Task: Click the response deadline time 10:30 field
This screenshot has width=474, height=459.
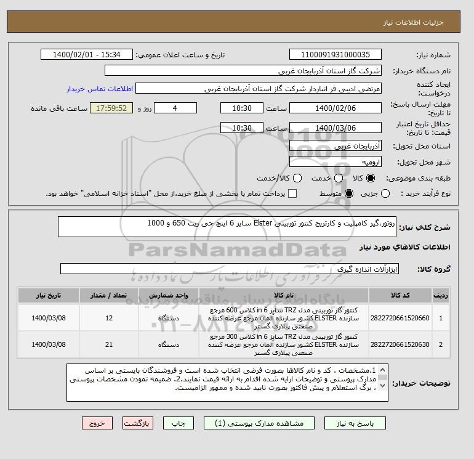Action: pos(242,108)
